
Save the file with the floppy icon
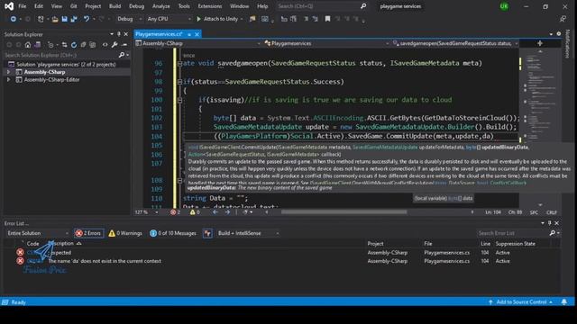point(64,19)
